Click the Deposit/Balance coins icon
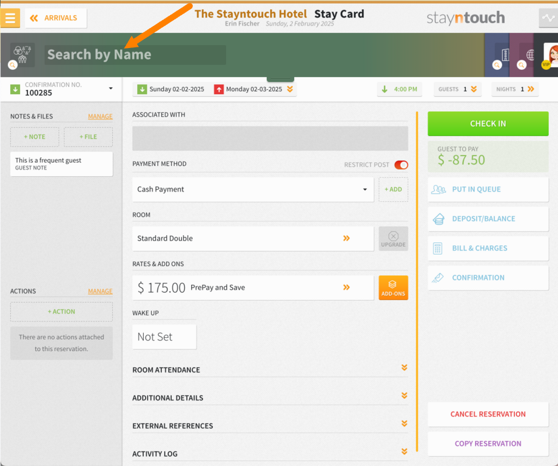Image resolution: width=558 pixels, height=466 pixels. [x=438, y=219]
